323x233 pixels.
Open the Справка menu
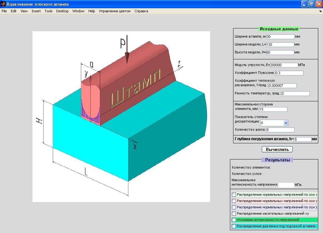coord(141,11)
